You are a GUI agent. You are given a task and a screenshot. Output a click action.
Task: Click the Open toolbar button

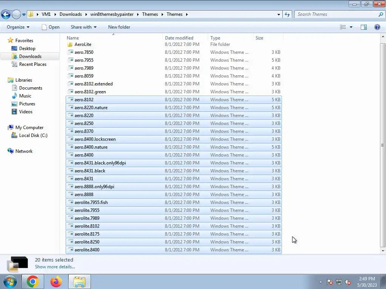coord(51,27)
